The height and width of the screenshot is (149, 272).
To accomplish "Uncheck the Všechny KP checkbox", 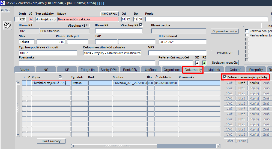I will click(141, 25).
